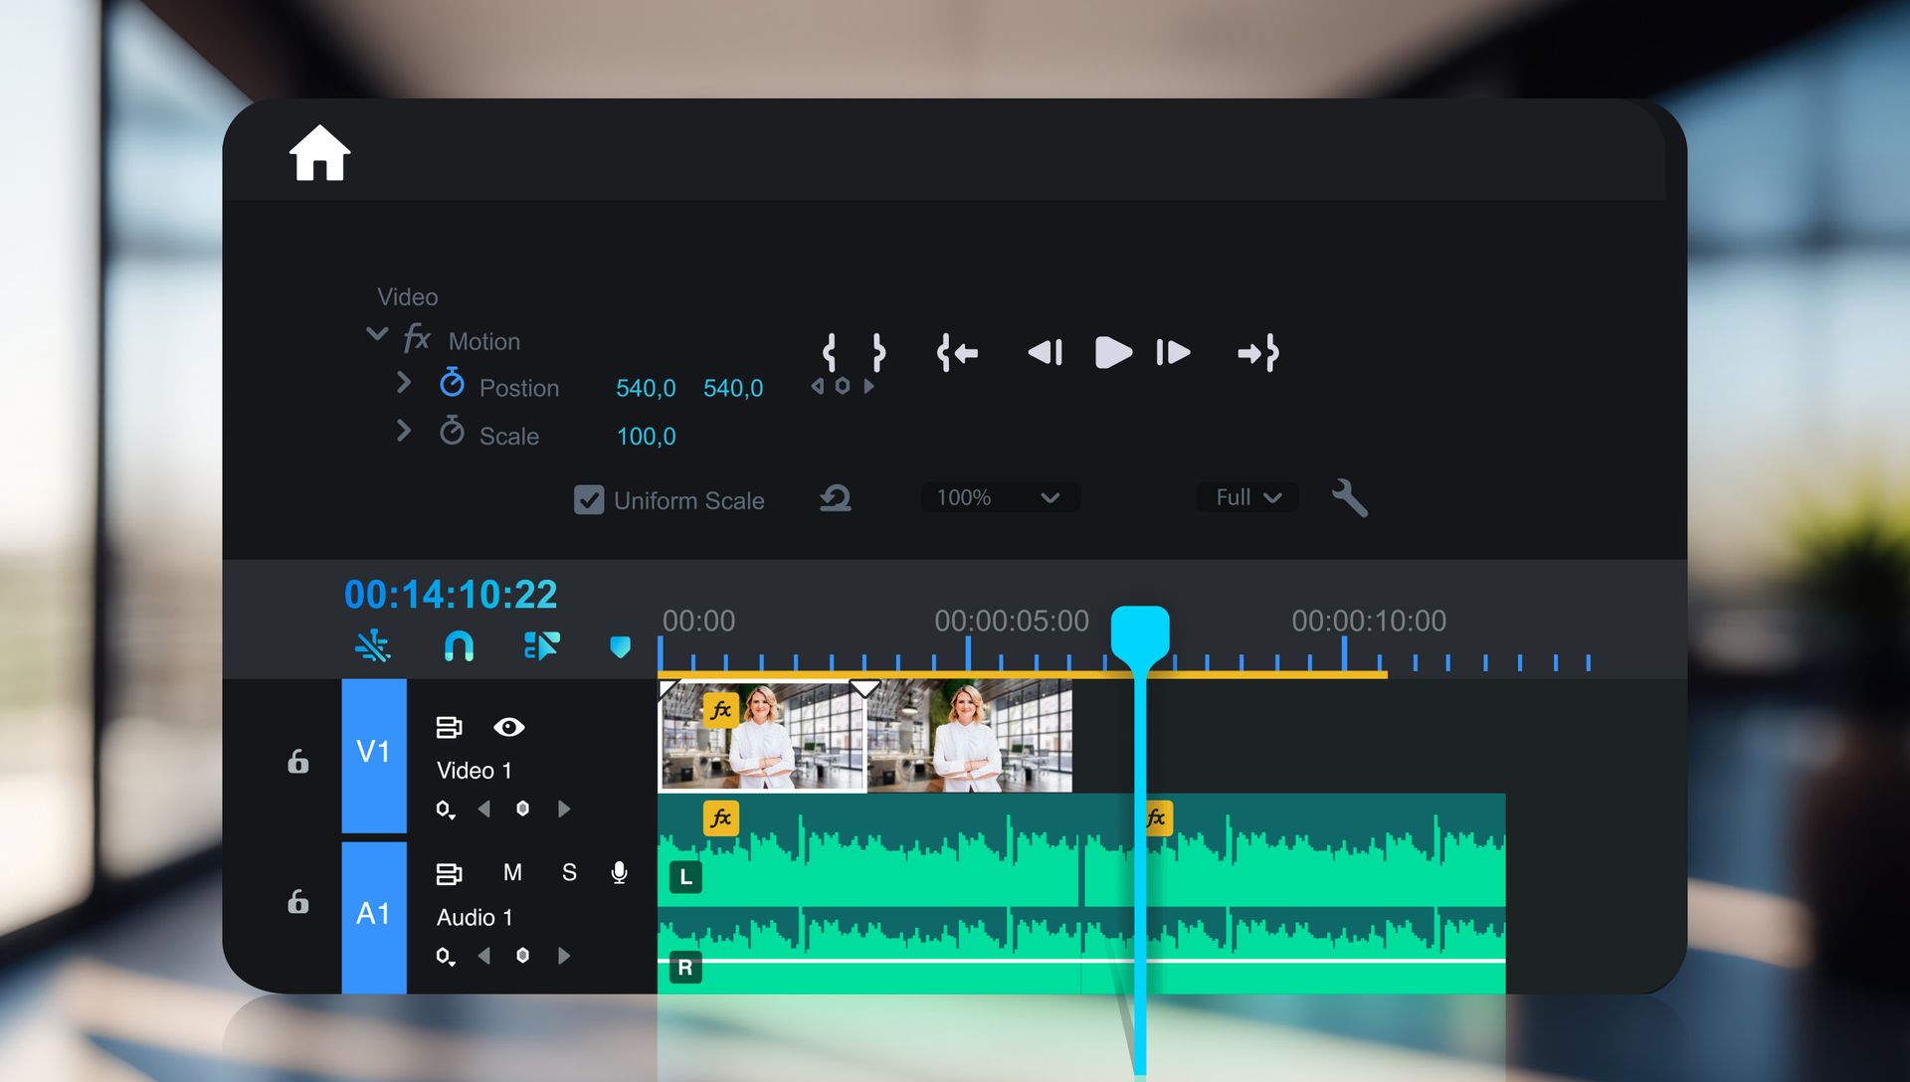Expand the Position property arrow
The width and height of the screenshot is (1910, 1082).
tap(405, 384)
